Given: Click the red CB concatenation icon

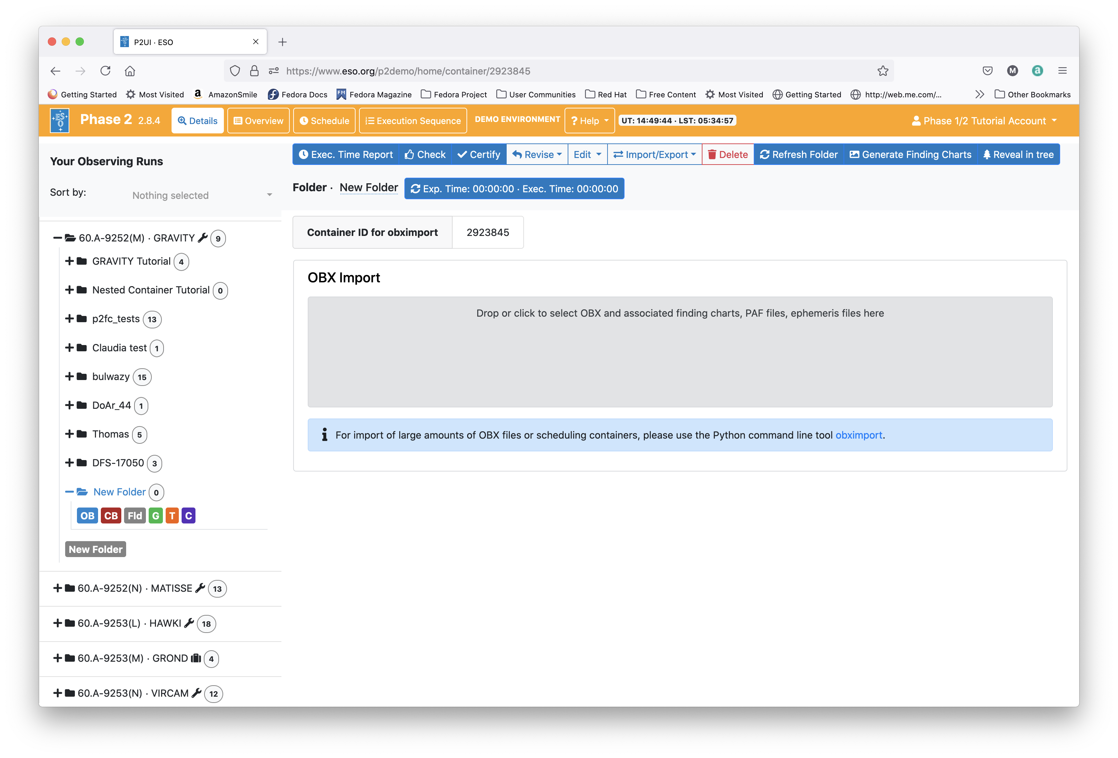Looking at the screenshot, I should click(111, 515).
